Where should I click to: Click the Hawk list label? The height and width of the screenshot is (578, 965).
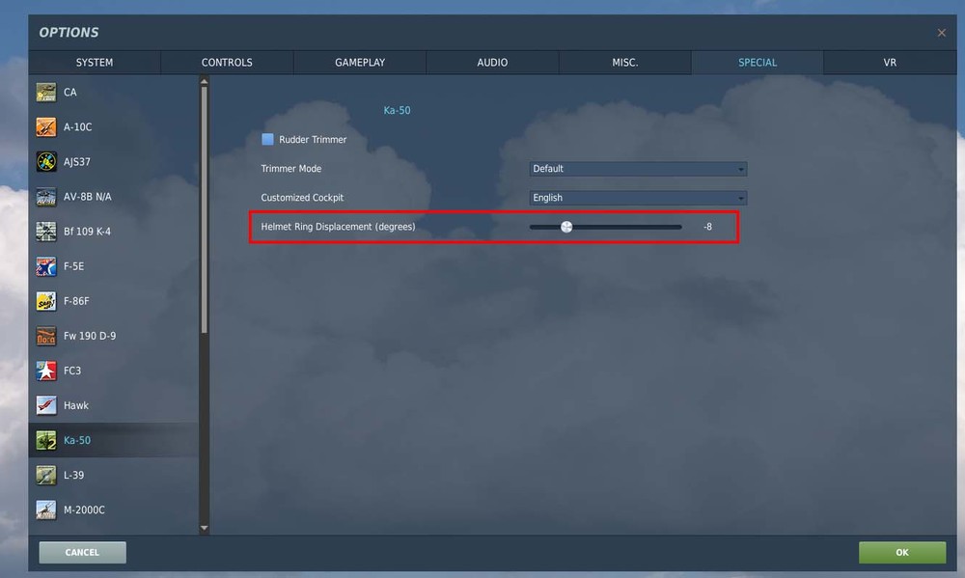[76, 405]
